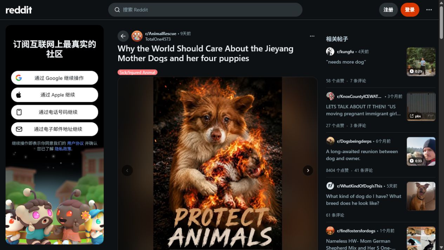Open the 隐私政策 privacy policy link

(63, 149)
